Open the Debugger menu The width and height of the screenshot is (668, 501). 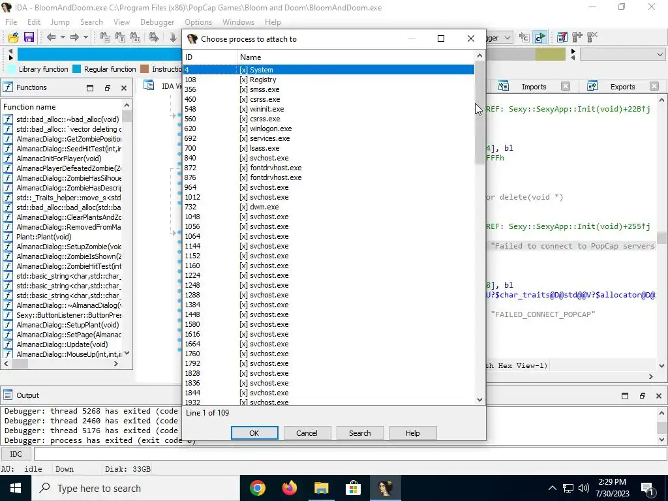tap(157, 22)
